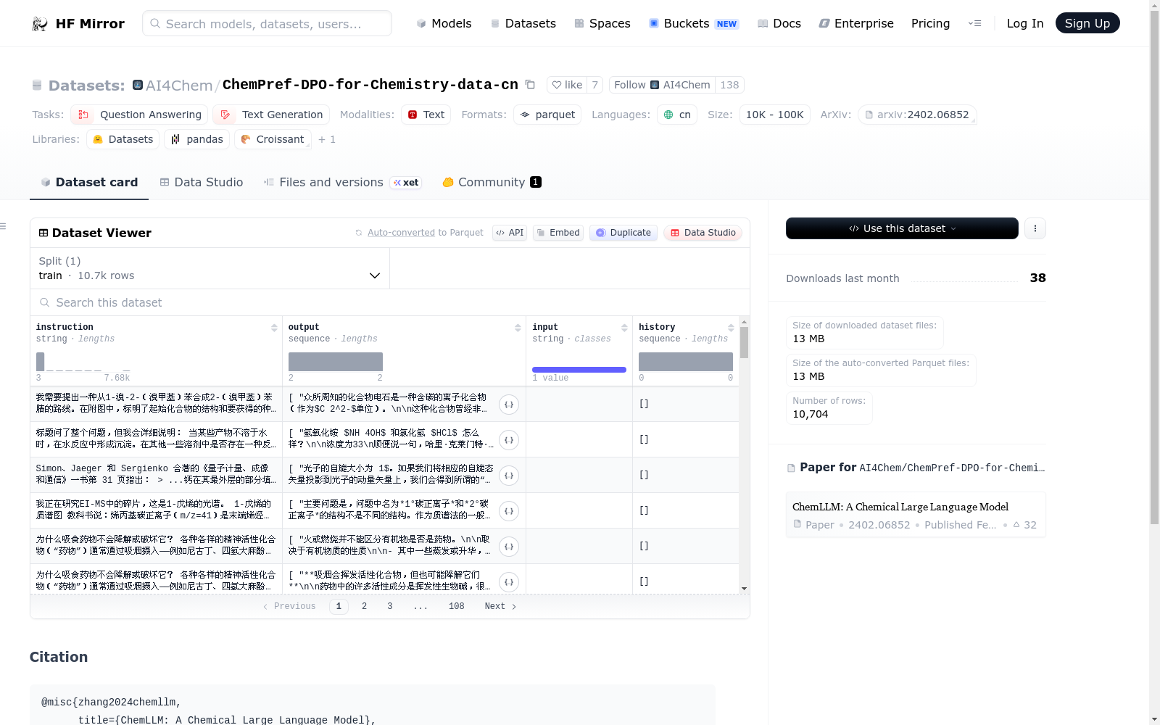Open the ChemLLM paper card

(x=916, y=515)
